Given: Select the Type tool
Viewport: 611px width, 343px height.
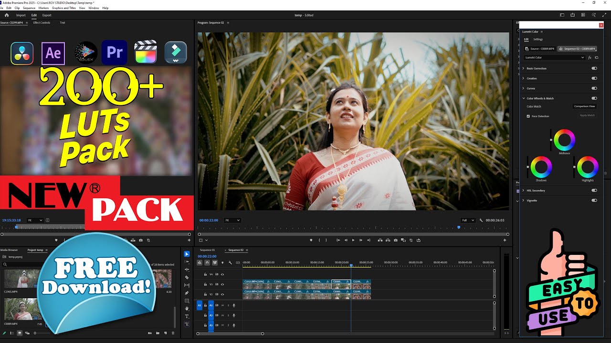Looking at the screenshot, I should click(x=187, y=316).
